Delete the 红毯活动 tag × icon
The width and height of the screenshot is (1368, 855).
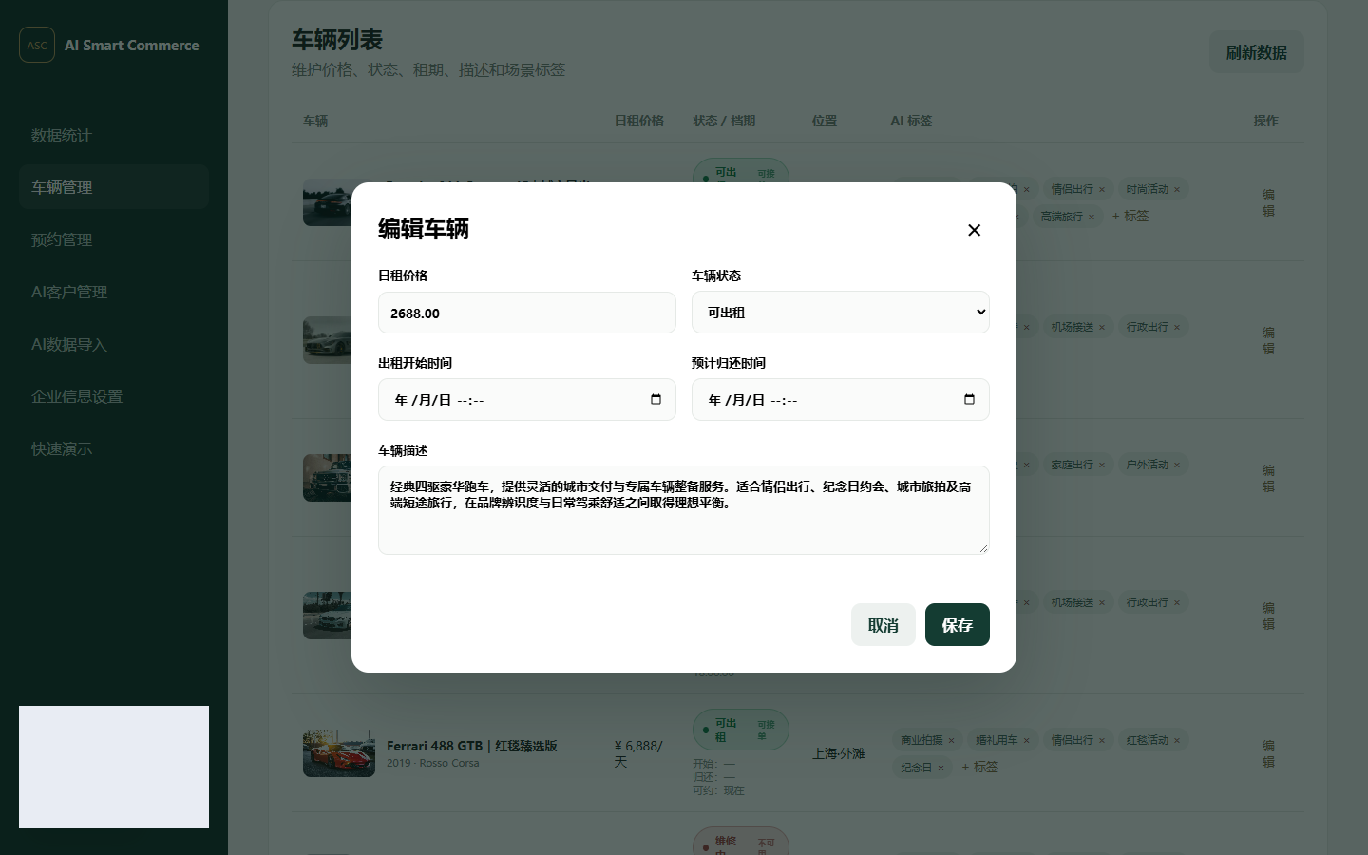tap(1177, 741)
